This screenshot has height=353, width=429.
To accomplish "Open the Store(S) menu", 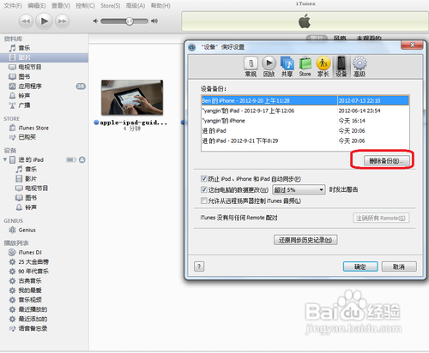I will tap(111, 6).
